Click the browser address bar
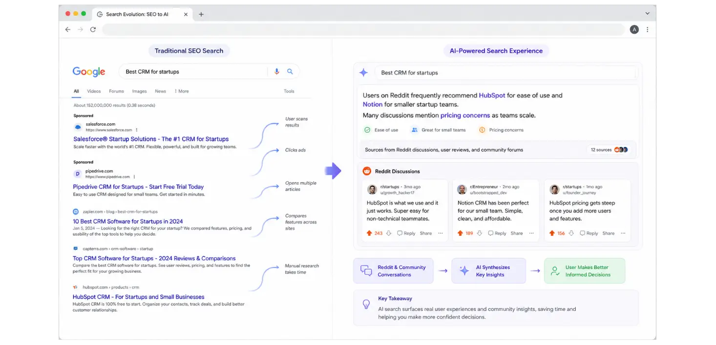 [363, 30]
